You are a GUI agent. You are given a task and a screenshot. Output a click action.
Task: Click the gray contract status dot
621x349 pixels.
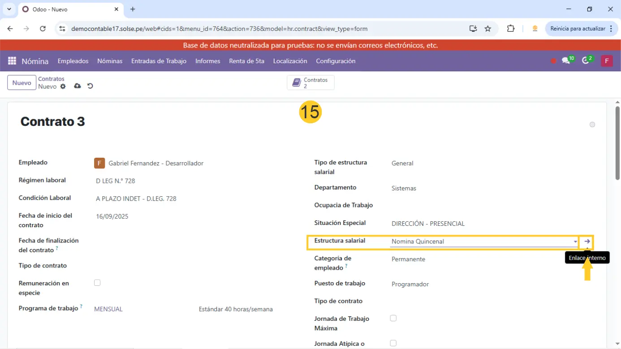pyautogui.click(x=592, y=125)
